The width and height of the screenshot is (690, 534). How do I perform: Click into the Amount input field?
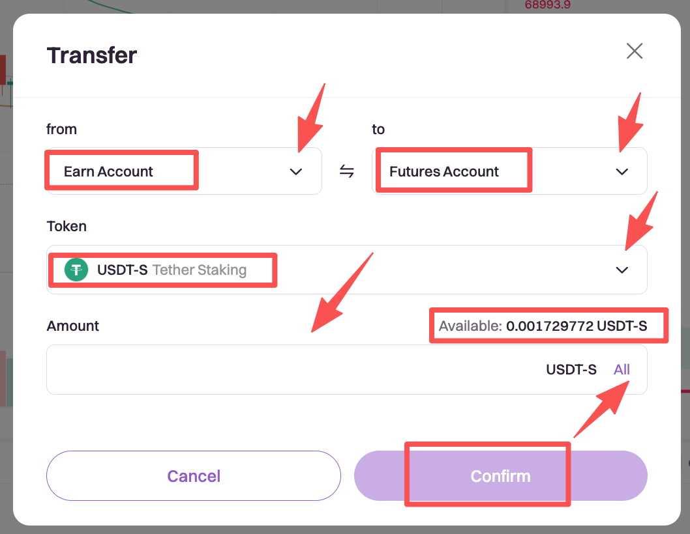click(x=287, y=370)
